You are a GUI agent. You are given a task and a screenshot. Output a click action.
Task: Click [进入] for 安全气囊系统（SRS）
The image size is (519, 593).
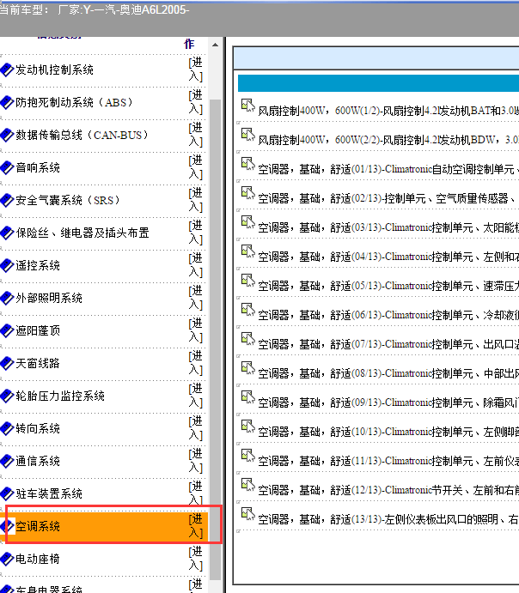(196, 200)
